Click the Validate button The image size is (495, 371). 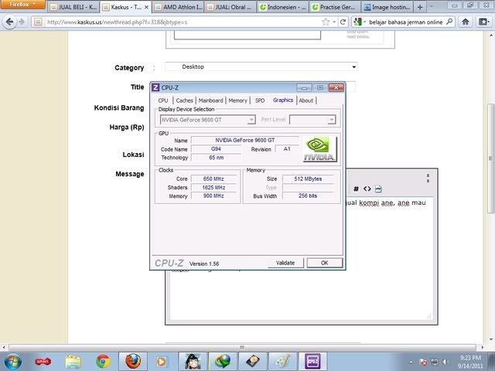(x=285, y=263)
